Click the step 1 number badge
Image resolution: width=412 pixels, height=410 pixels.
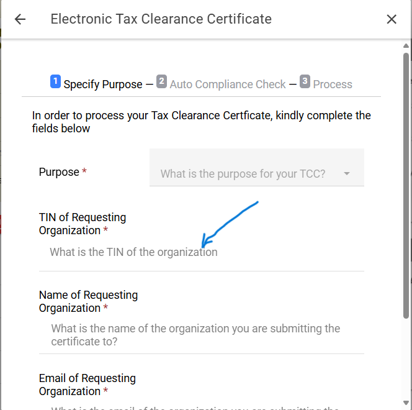click(56, 81)
